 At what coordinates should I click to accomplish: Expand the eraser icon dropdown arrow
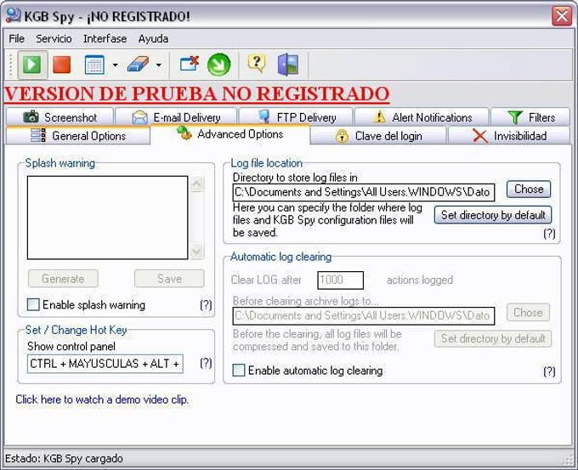pyautogui.click(x=158, y=65)
